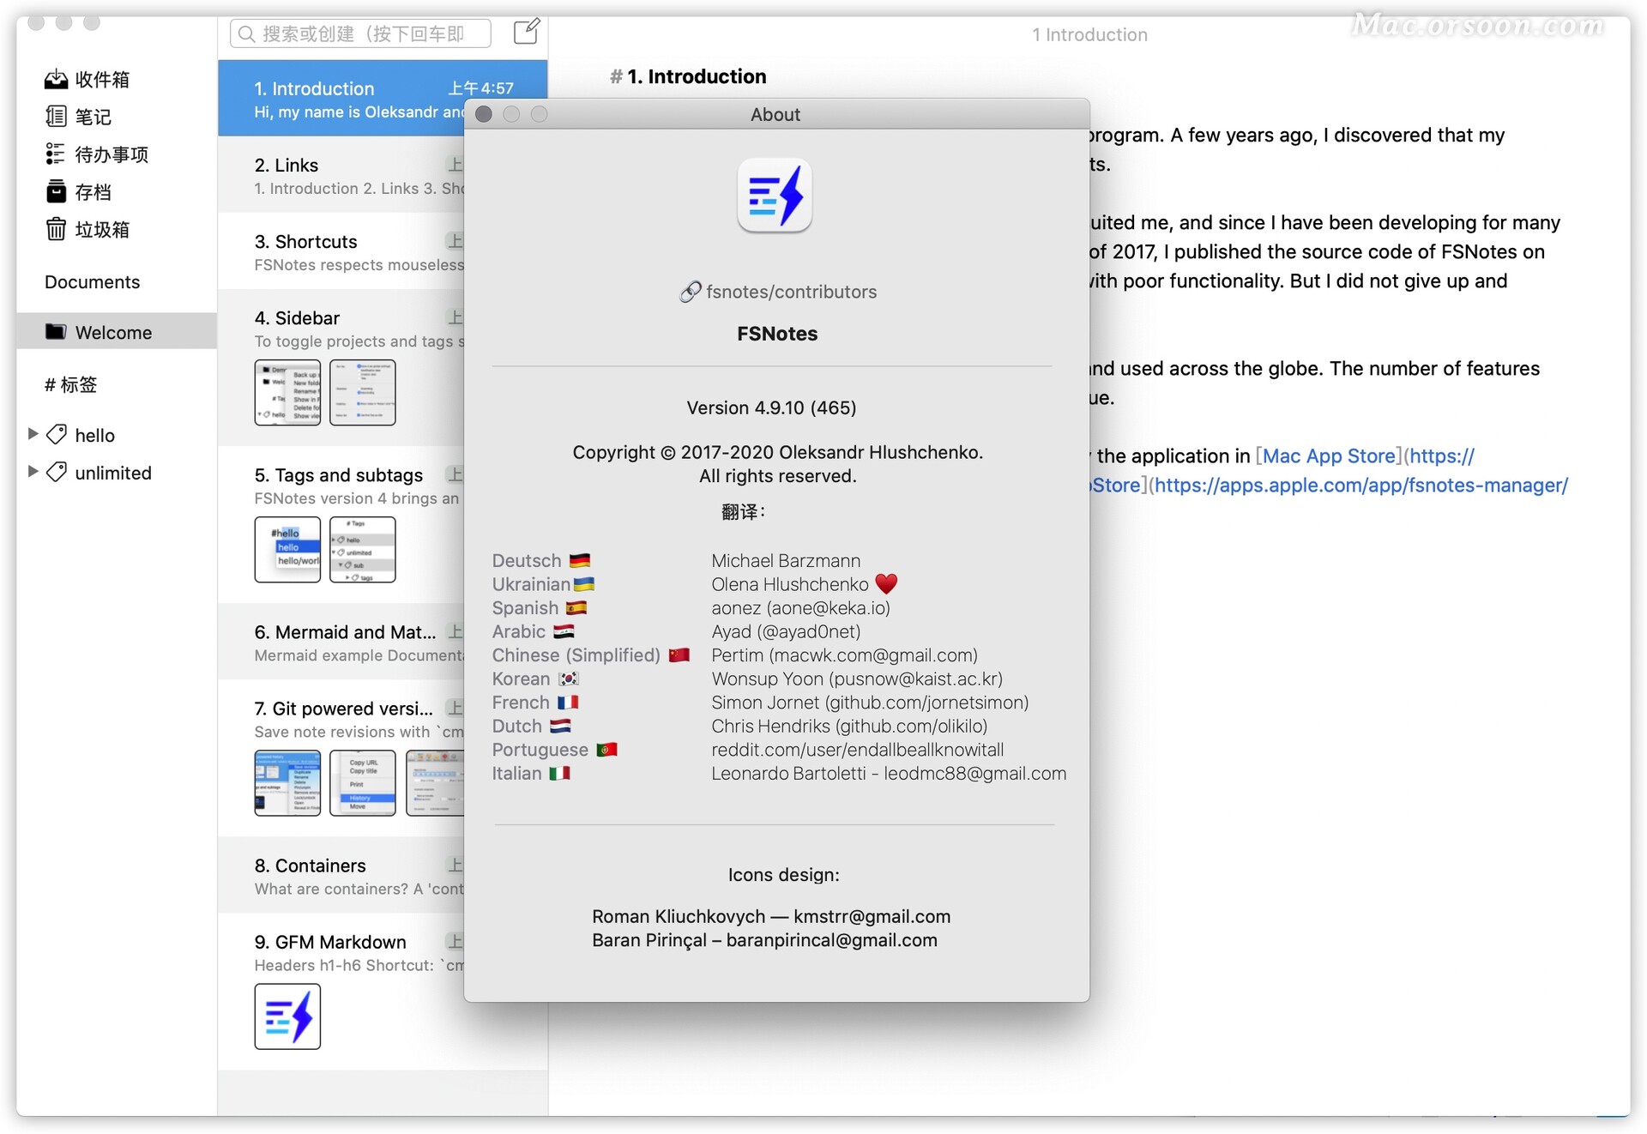This screenshot has height=1134, width=1647.
Task: Open the '3. Shortcuts' note
Action: [x=341, y=251]
